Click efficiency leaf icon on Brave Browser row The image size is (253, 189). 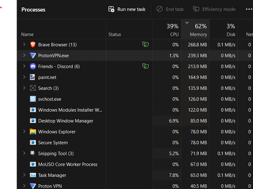click(x=145, y=44)
